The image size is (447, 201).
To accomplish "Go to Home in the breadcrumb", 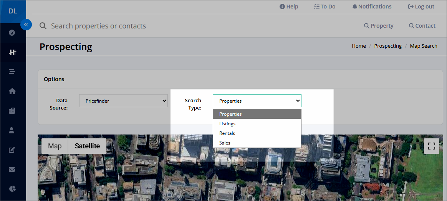I will (359, 46).
